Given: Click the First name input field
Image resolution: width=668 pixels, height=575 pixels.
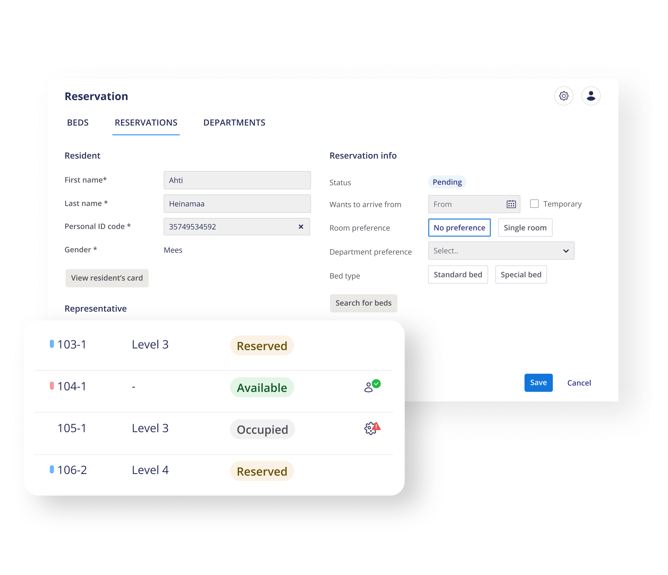Looking at the screenshot, I should pos(237,181).
